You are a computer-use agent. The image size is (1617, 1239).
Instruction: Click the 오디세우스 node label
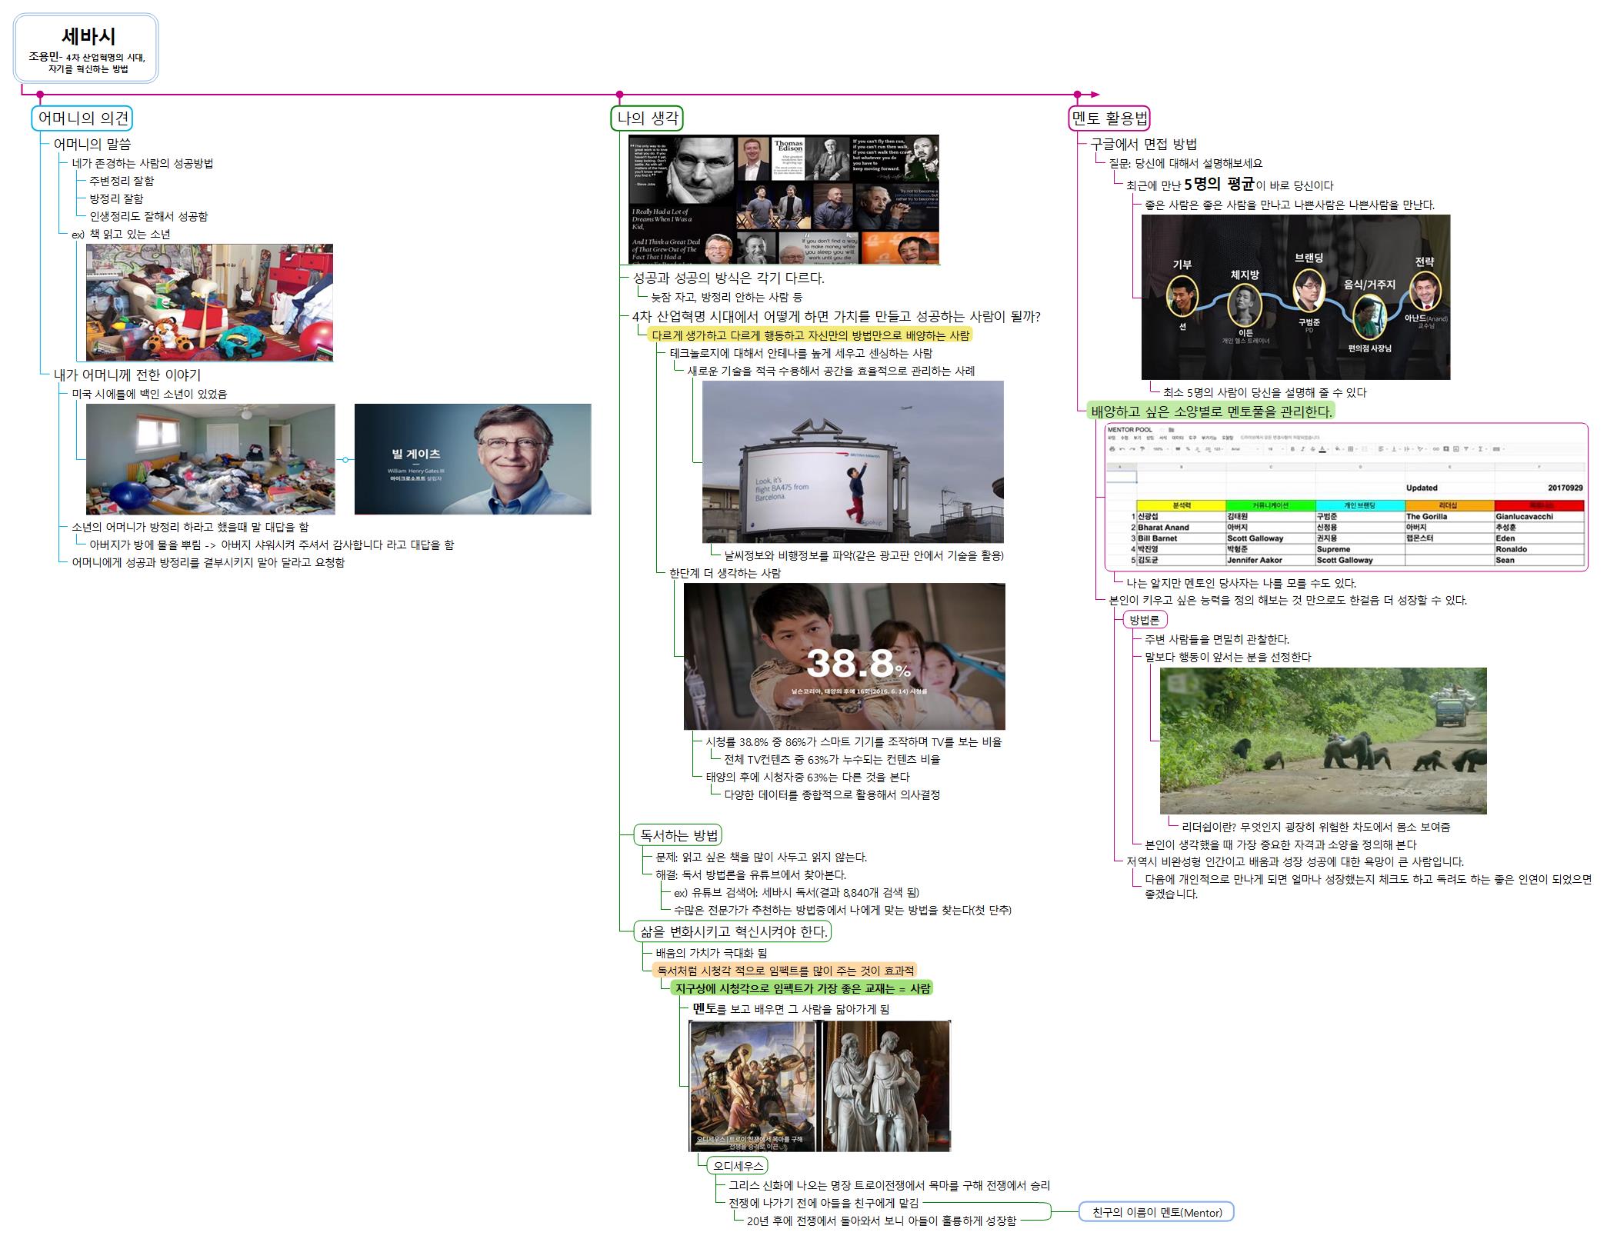(x=738, y=1166)
